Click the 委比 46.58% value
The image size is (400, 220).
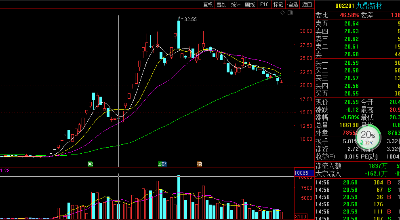(x=349, y=15)
